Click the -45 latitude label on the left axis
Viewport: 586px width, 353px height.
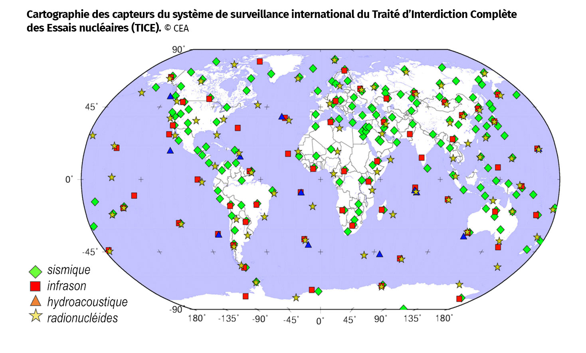[x=89, y=252]
